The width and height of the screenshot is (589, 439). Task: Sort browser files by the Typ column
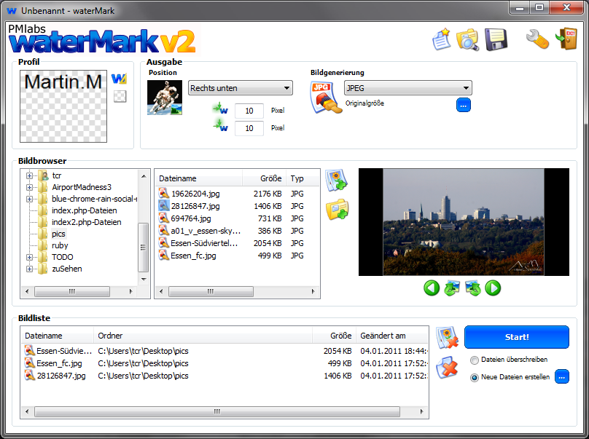coord(303,178)
